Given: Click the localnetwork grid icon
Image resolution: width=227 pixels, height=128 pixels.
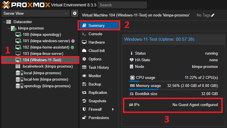Looking at the screenshot, I should coord(18,66).
